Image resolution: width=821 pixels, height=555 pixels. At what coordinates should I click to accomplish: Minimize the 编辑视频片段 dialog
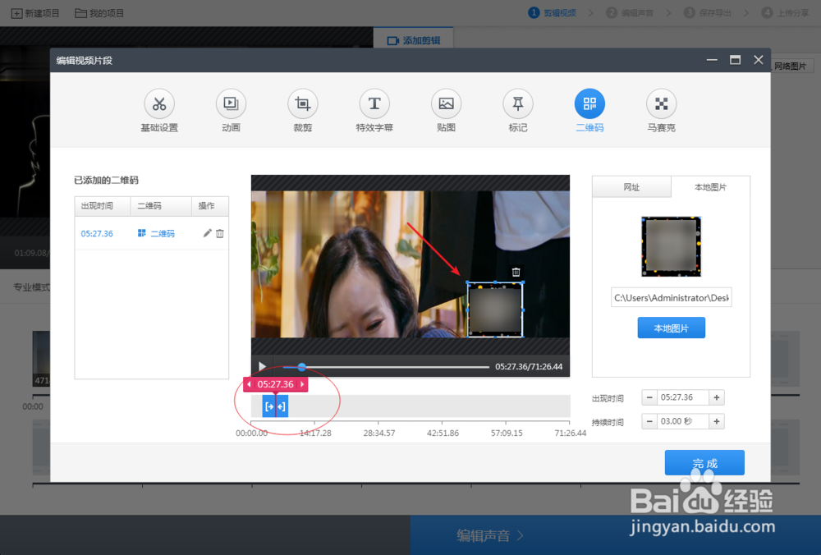click(x=712, y=60)
